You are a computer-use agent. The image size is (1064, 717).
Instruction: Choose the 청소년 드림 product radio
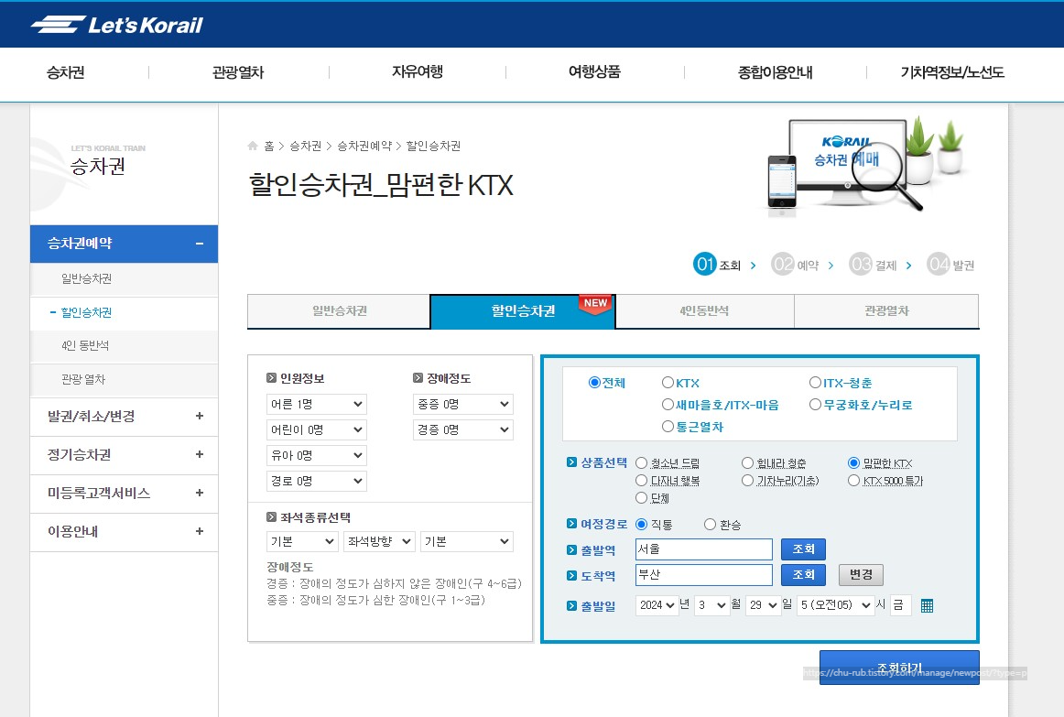pos(641,462)
